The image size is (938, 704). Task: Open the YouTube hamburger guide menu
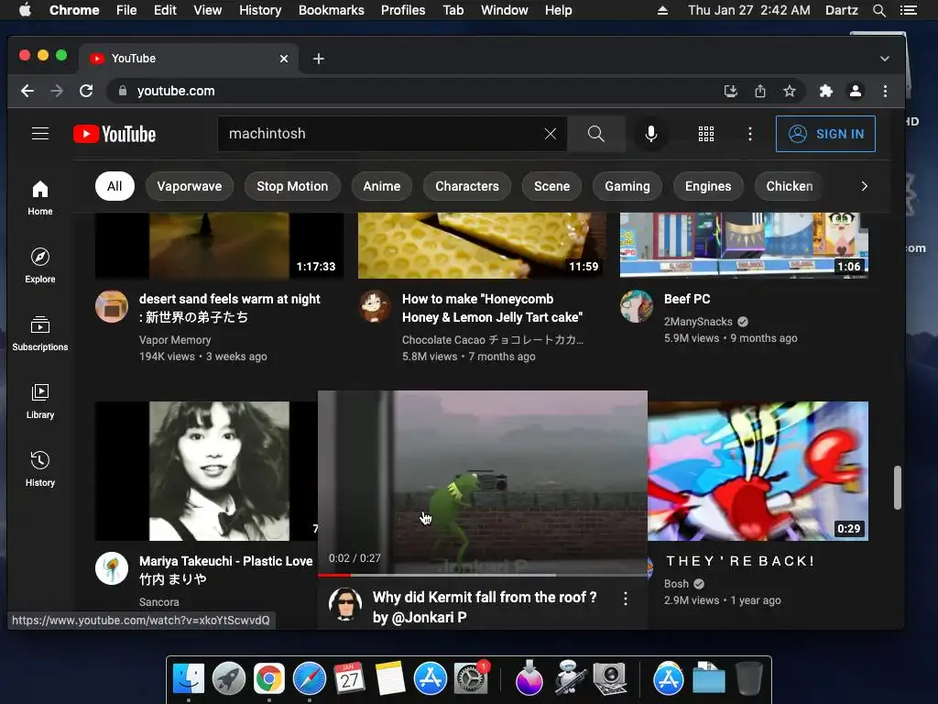(x=40, y=134)
